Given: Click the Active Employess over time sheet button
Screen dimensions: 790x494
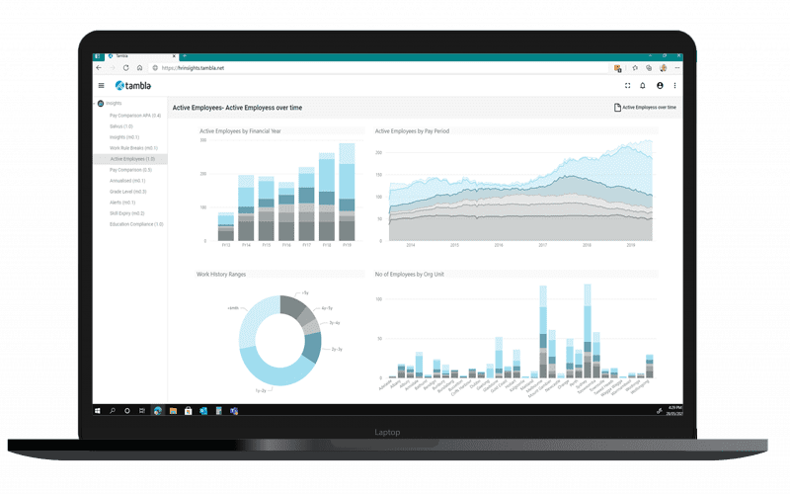Looking at the screenshot, I should tap(645, 108).
